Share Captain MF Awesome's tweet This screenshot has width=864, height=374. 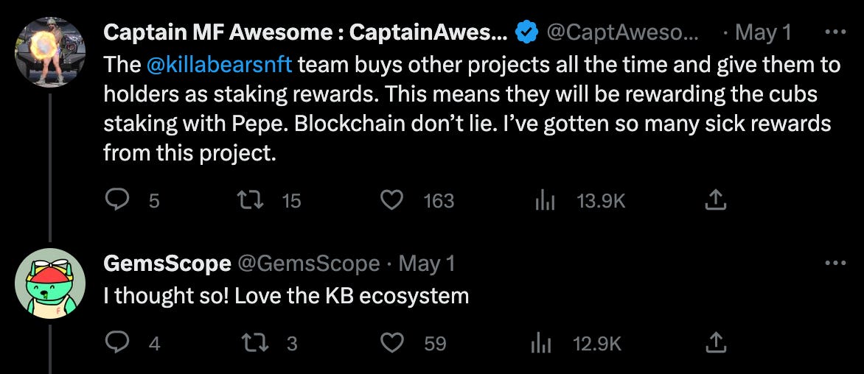point(716,200)
